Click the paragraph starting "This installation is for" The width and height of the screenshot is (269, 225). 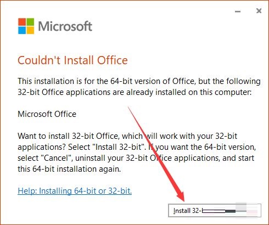click(139, 87)
